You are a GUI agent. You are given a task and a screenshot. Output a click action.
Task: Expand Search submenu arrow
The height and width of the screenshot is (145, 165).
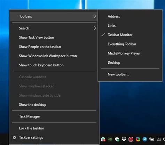pos(95,28)
